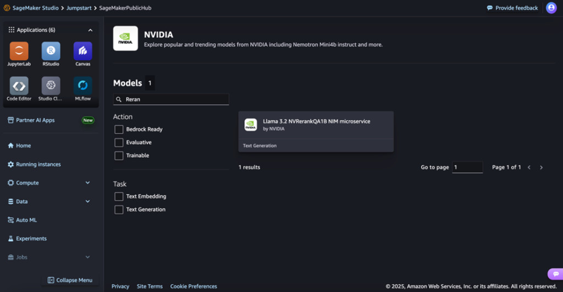Go to next results page arrow
563x292 pixels.
pyautogui.click(x=541, y=167)
